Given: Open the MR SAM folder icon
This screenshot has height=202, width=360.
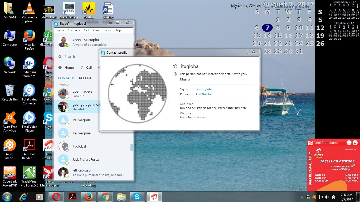Looking at the screenshot, I should pos(10,11).
